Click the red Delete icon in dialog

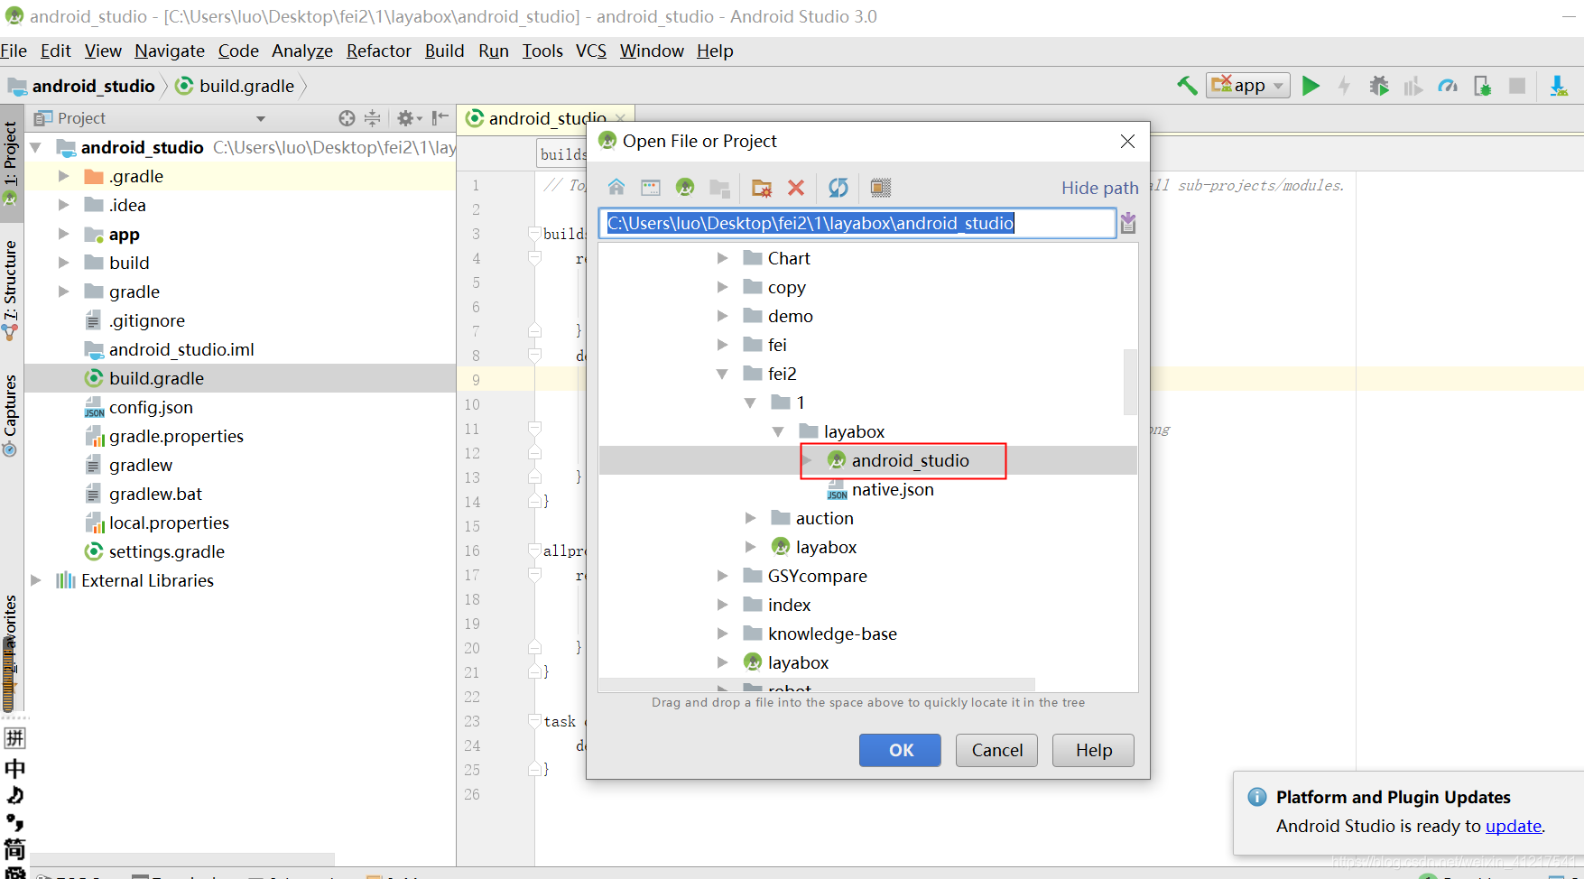(x=796, y=188)
